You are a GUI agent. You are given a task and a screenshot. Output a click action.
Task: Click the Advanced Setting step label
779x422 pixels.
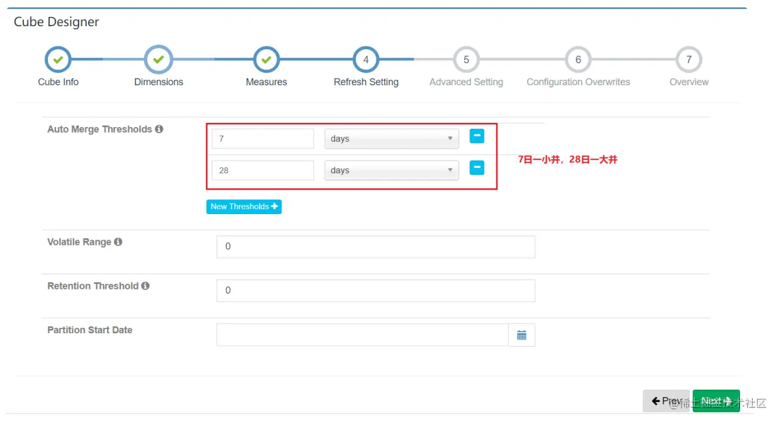[466, 82]
